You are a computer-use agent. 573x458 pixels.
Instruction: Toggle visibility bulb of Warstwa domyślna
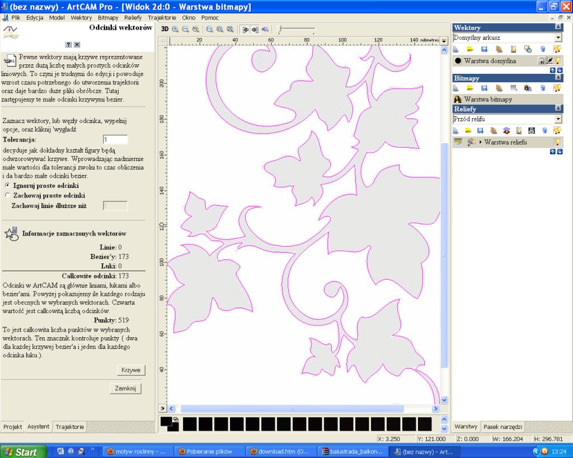pos(558,61)
